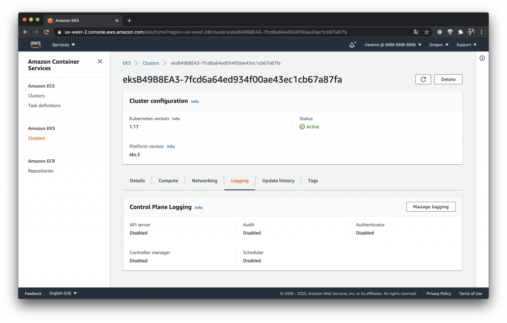
Task: Expand the Services dropdown menu
Action: pyautogui.click(x=63, y=45)
